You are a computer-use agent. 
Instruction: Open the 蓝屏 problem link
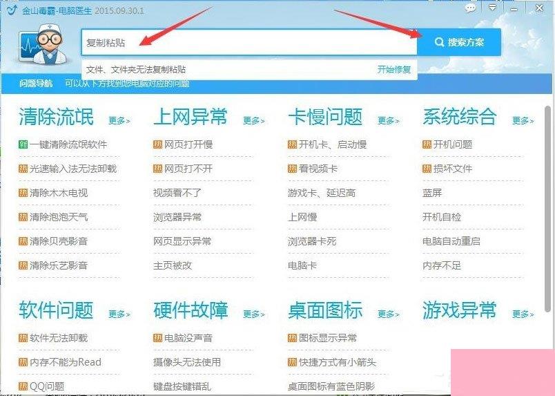pos(432,193)
